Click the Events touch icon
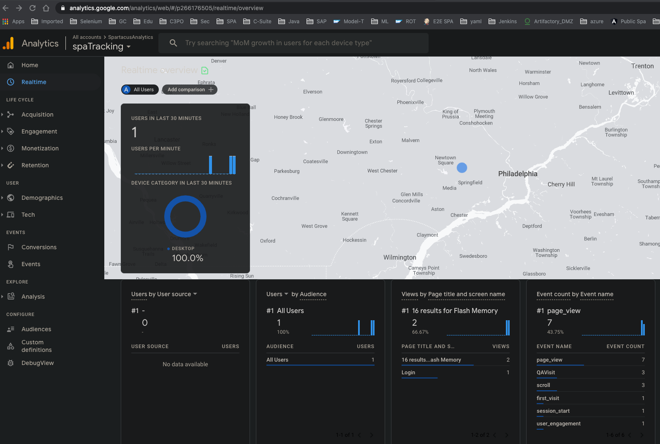Image resolution: width=660 pixels, height=444 pixels. point(11,264)
